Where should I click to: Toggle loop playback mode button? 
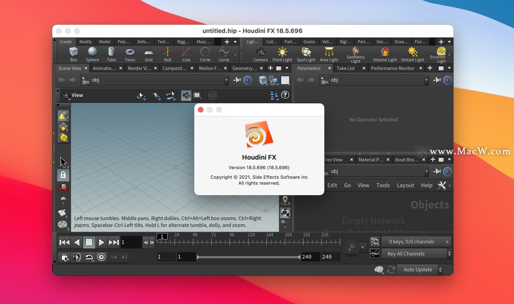[x=89, y=257]
